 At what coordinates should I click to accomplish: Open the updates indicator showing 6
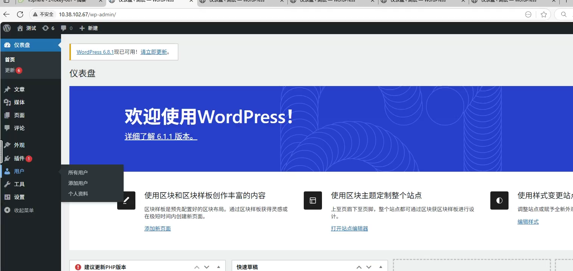pyautogui.click(x=49, y=28)
